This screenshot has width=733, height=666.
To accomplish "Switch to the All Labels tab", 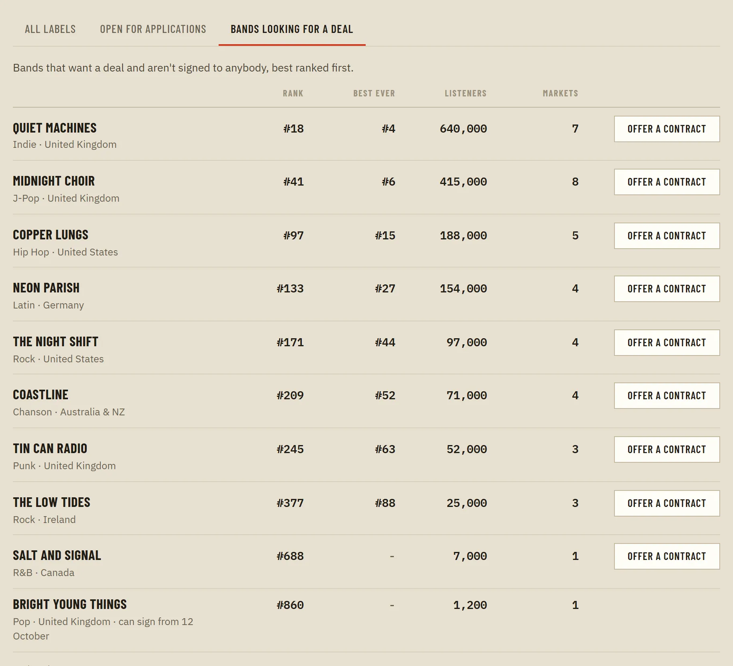I will coord(50,29).
